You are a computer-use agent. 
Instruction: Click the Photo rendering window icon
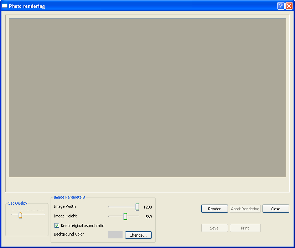tap(5, 6)
